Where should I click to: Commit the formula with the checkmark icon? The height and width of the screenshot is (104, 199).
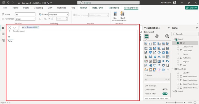[15, 28]
